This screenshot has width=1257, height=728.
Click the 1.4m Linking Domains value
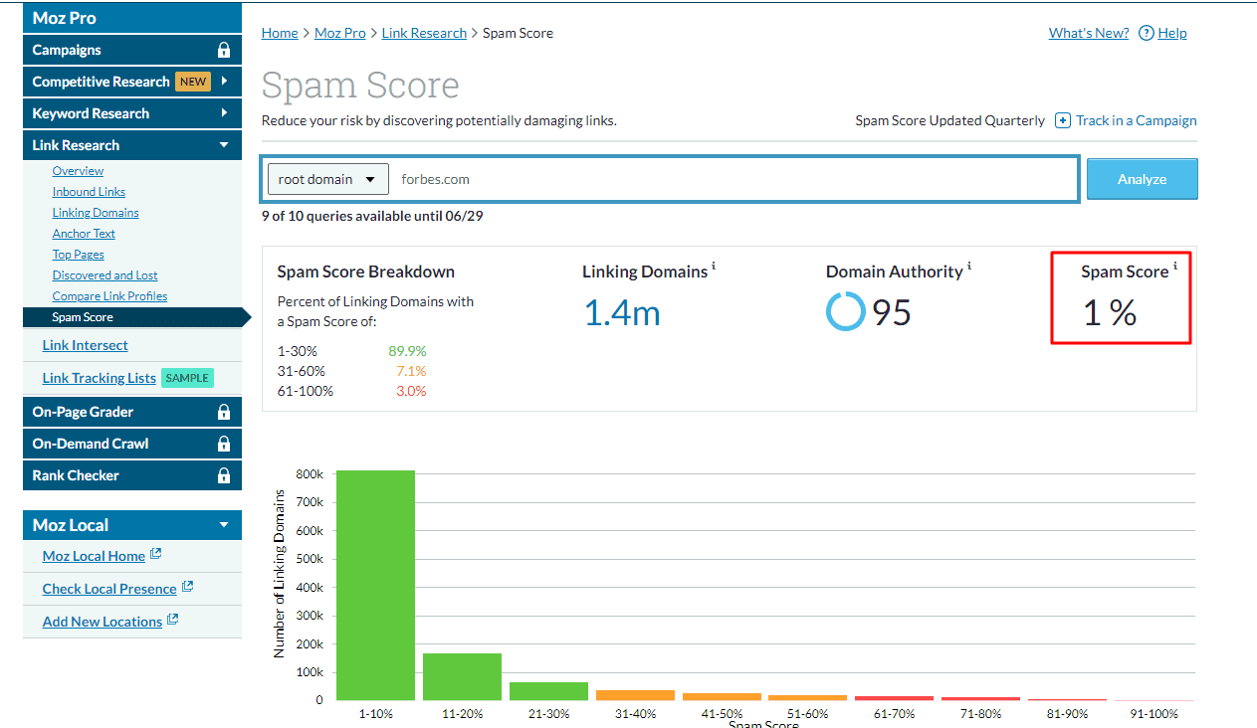(622, 313)
